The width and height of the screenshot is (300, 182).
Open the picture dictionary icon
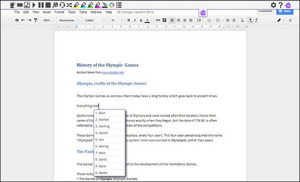point(27,5)
